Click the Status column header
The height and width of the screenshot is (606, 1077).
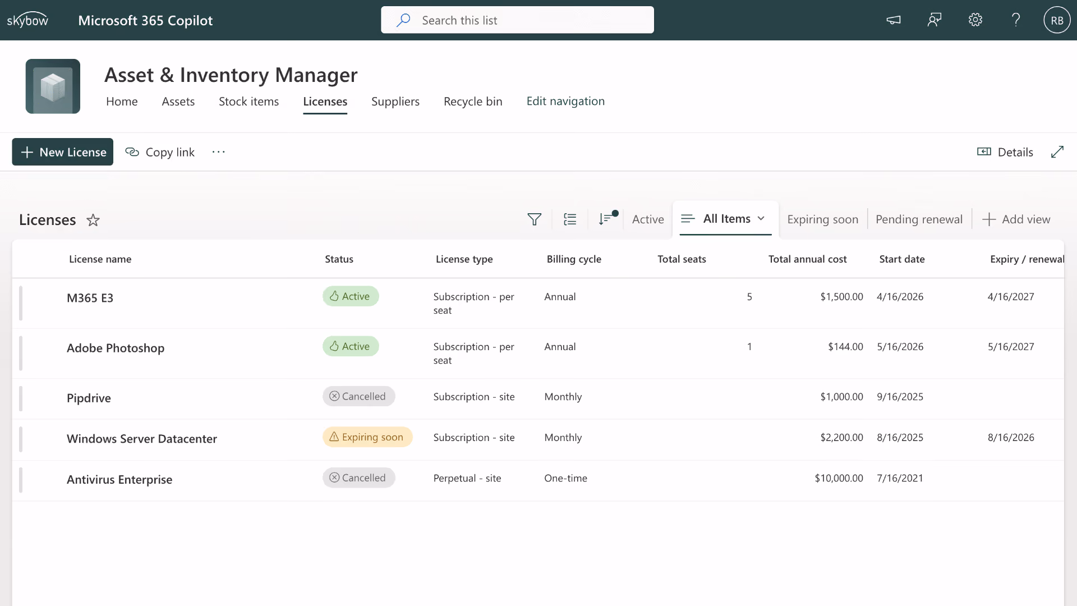pos(339,259)
